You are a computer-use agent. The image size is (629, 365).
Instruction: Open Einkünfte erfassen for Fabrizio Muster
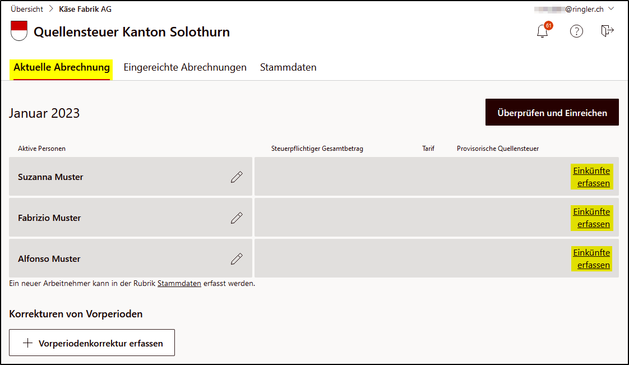coord(591,218)
